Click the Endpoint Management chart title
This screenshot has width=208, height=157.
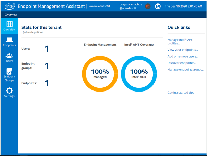tap(100, 45)
